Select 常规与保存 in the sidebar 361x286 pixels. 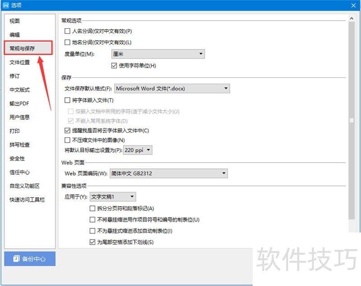(x=28, y=48)
